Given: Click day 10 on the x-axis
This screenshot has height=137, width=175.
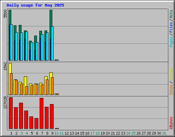Looking at the screenshot, I should (x=56, y=133).
